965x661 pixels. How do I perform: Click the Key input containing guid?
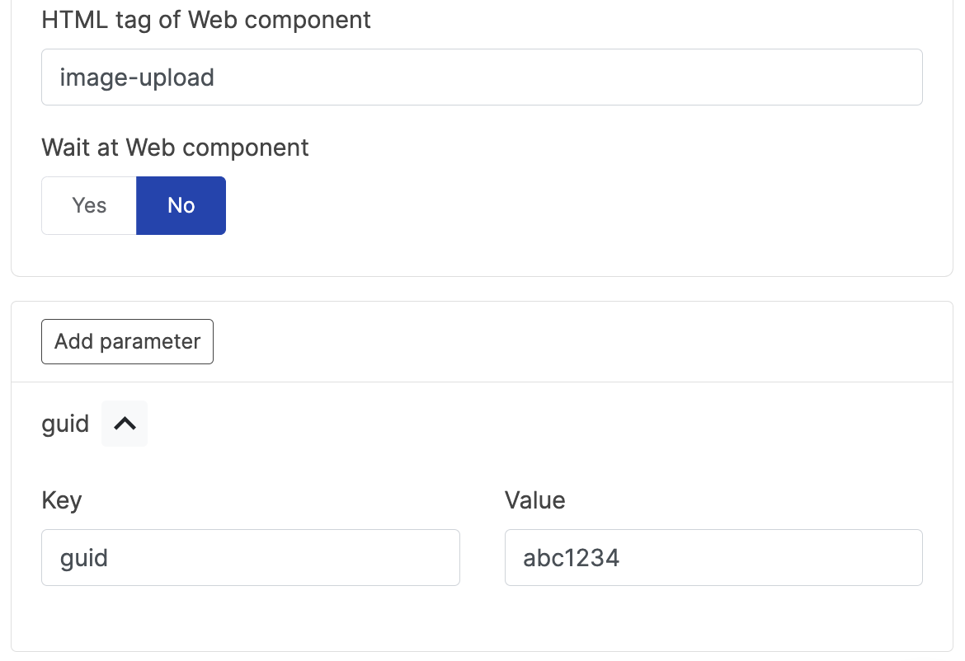point(251,558)
